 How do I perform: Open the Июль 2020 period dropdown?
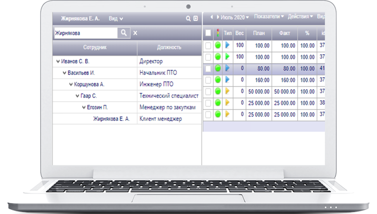click(235, 17)
